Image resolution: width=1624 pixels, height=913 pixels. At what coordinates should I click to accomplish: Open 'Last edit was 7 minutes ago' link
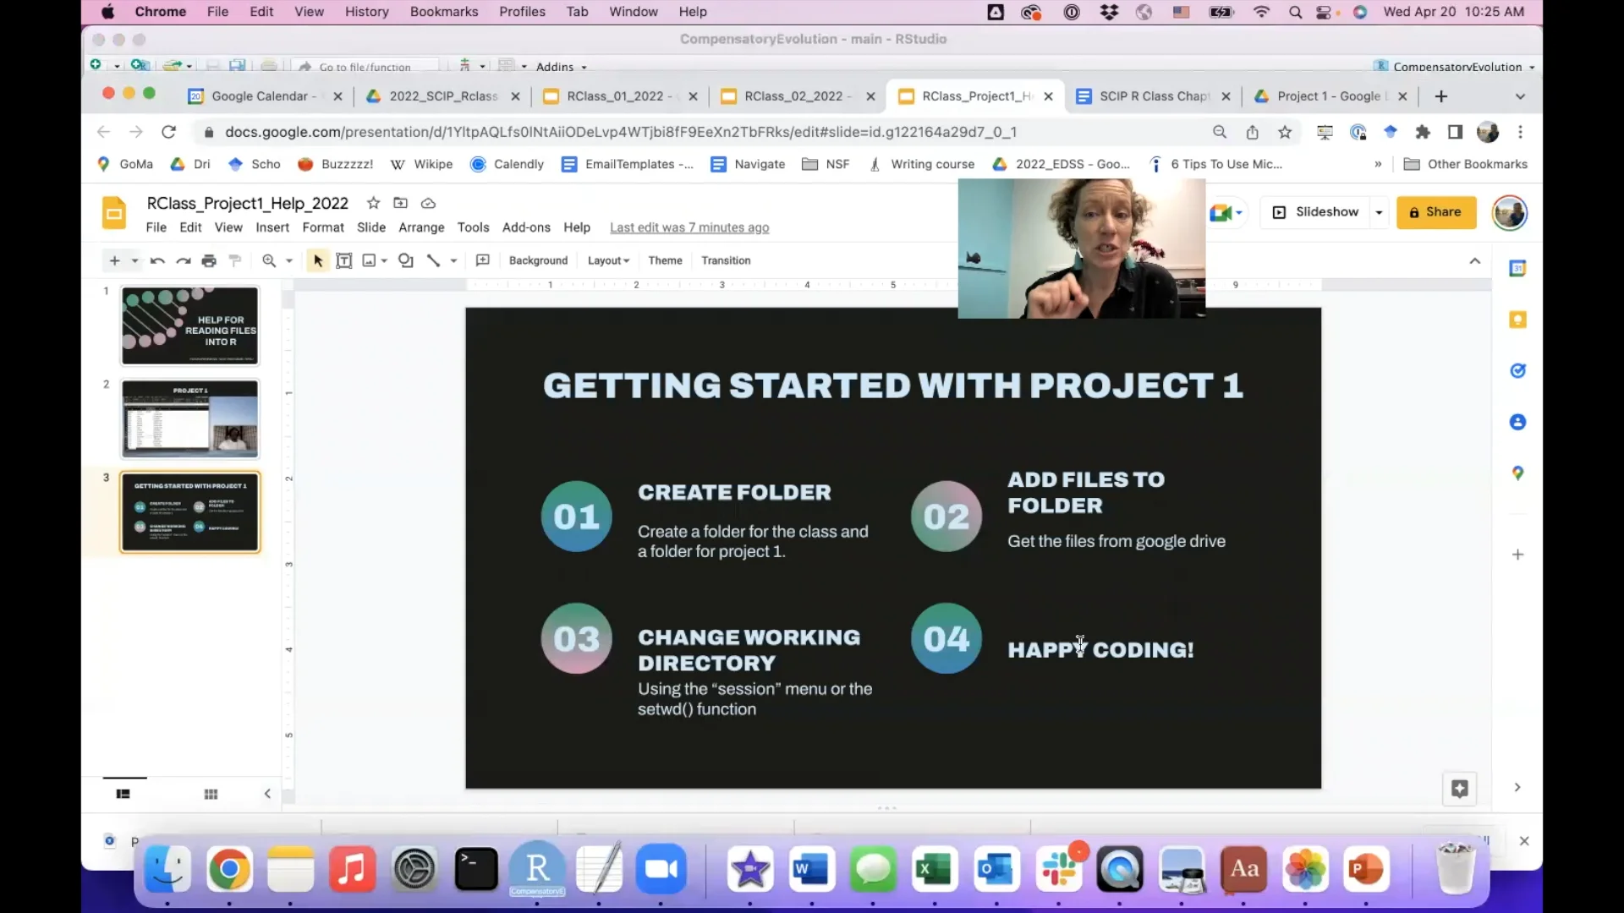click(x=689, y=227)
